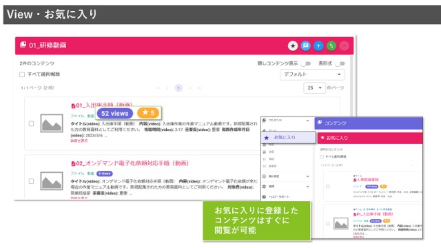The image size is (441, 248).
Task: Click thumbnail of 01_入出庫手順 in お気に入り window
Action: 341,223
